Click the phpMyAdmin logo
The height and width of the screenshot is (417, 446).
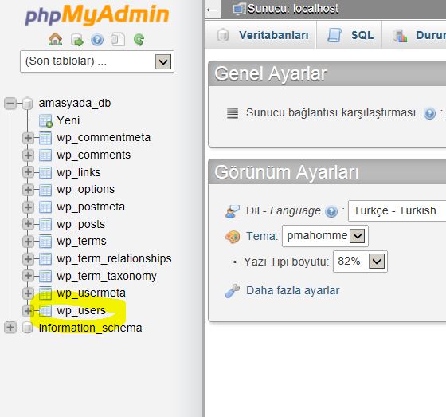[97, 15]
